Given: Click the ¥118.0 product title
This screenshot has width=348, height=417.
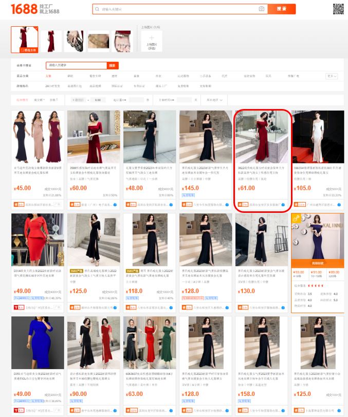Looking at the screenshot, I should click(x=150, y=273).
